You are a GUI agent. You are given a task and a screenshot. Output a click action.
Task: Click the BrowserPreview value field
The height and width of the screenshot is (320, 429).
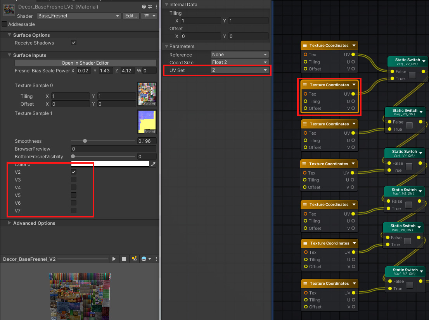click(114, 149)
